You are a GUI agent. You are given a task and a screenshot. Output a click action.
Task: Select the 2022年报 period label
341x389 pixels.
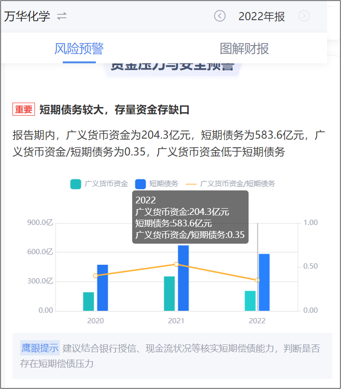(261, 16)
